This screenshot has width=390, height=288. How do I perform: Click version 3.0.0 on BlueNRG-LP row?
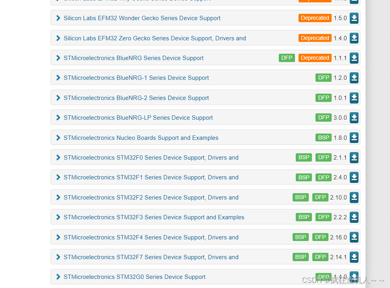click(340, 118)
